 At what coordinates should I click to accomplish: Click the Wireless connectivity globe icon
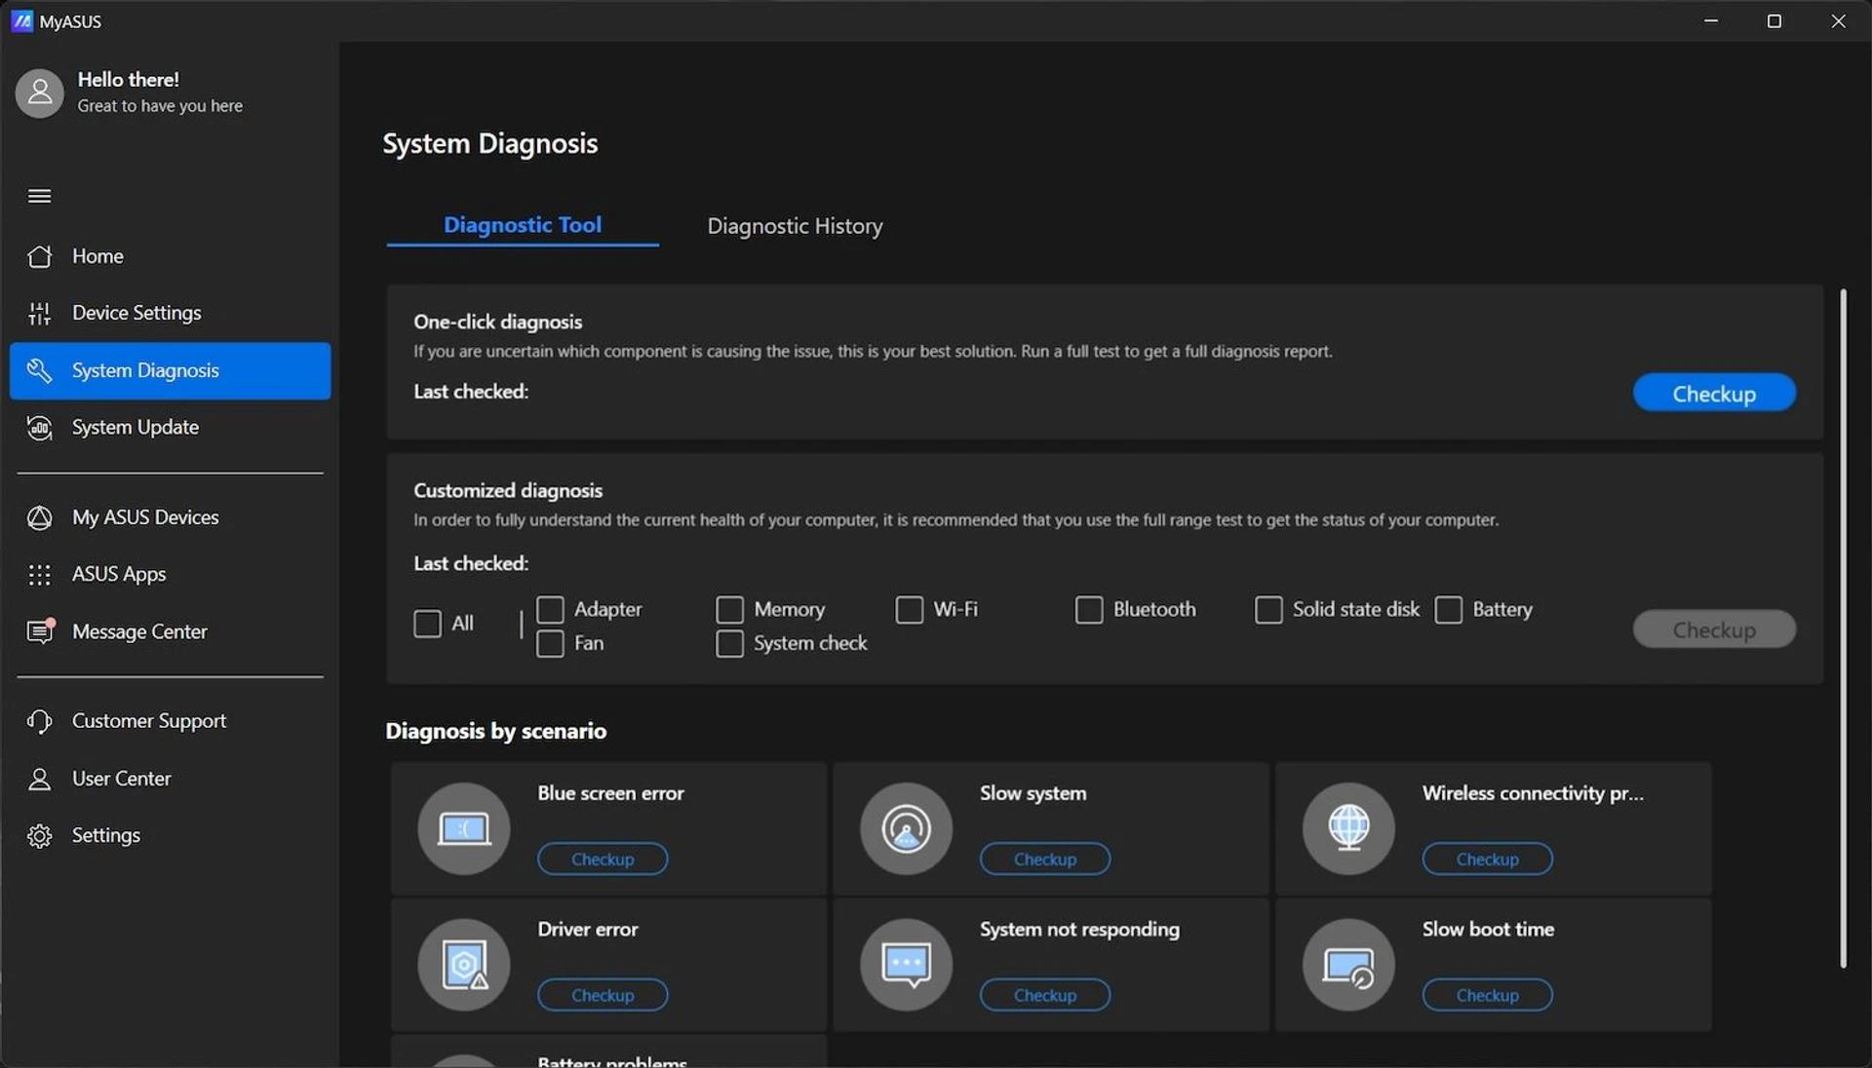1348,828
